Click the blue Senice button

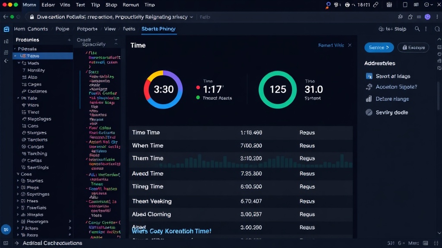(x=379, y=47)
